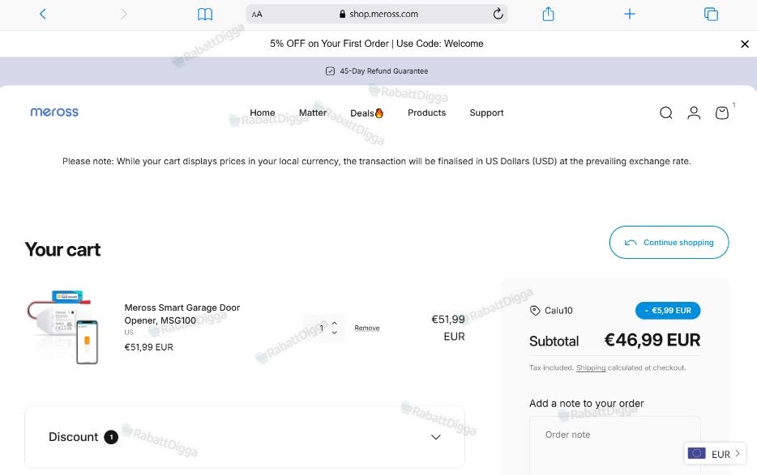Open site search magnifier icon

666,112
